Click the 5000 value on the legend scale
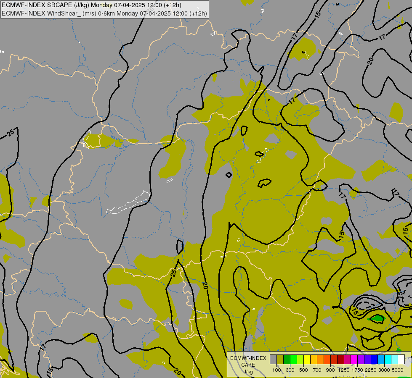Viewport: 412px width, 378px height. coord(398,370)
